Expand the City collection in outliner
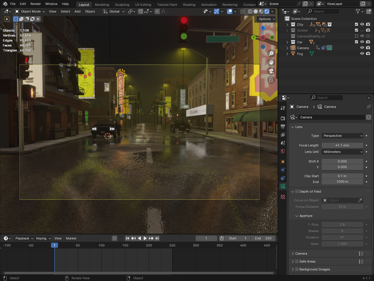The width and height of the screenshot is (374, 281). (x=287, y=25)
